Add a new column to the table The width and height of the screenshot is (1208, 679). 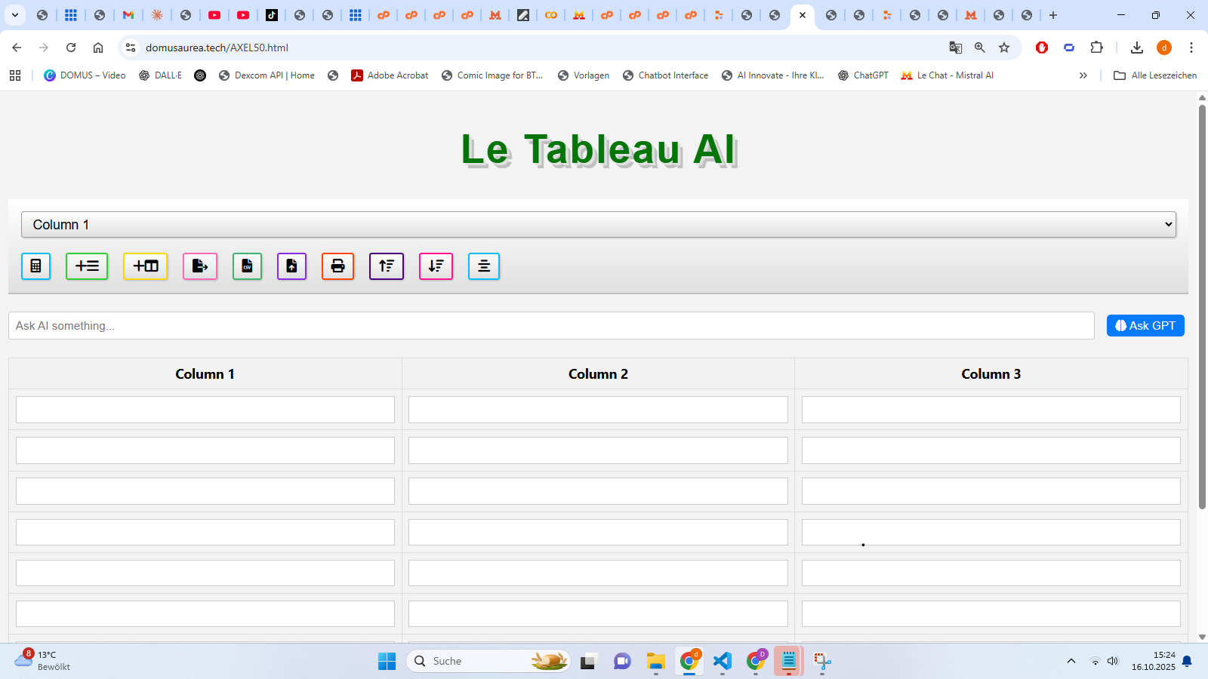[x=145, y=266]
